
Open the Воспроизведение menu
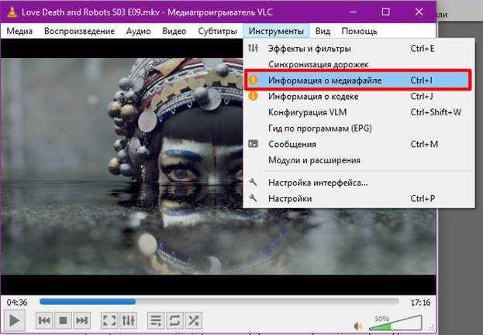click(x=80, y=31)
